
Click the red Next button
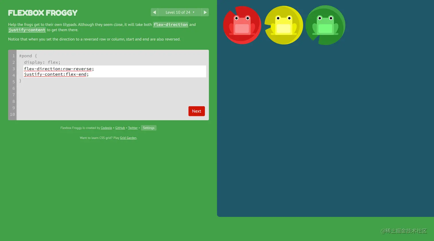(x=197, y=111)
